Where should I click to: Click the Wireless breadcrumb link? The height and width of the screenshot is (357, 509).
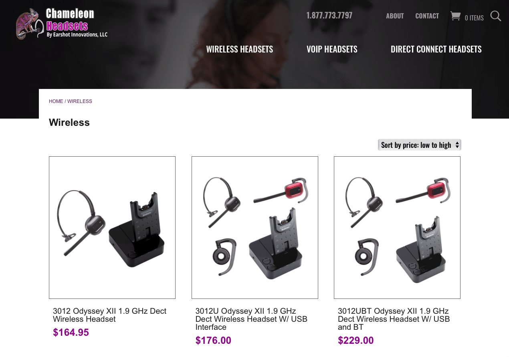80,101
